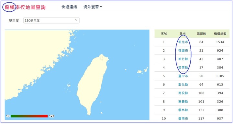Click the 108 remote count for 南投縣
The width and height of the screenshot is (233, 124).
click(201, 93)
